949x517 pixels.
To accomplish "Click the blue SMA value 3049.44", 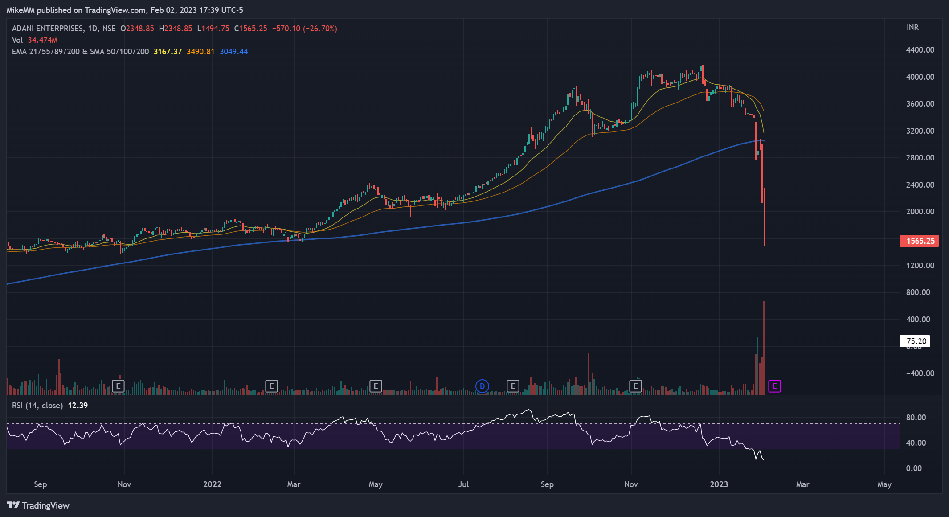I will [234, 52].
